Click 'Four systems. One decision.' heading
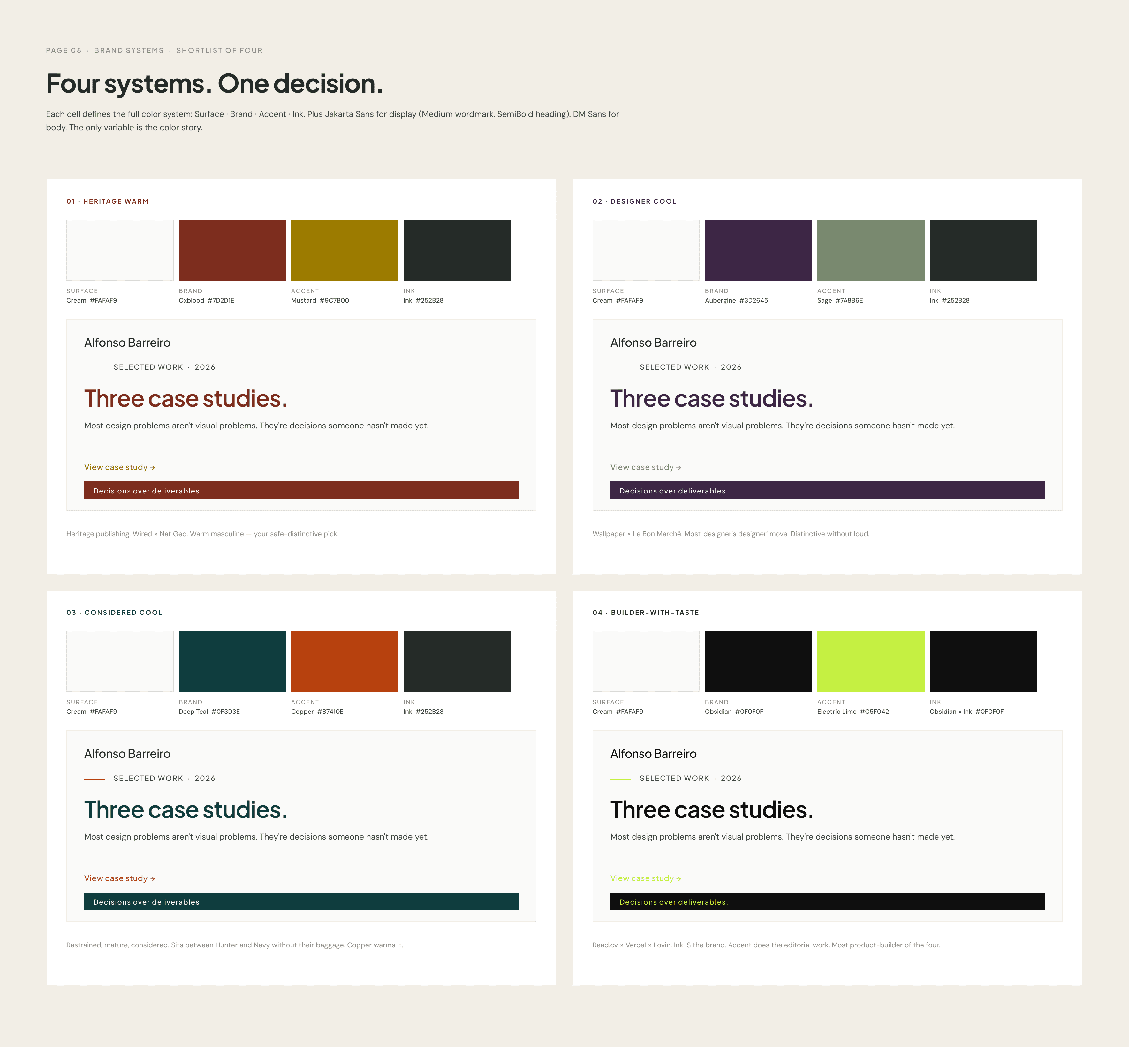The width and height of the screenshot is (1129, 1047). tap(214, 84)
